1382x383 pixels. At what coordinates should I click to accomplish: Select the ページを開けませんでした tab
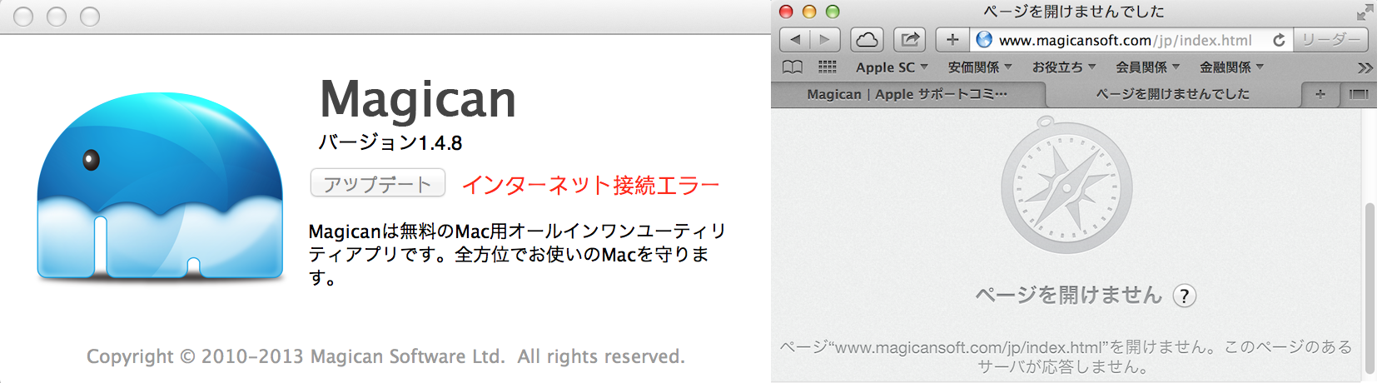tap(1172, 94)
